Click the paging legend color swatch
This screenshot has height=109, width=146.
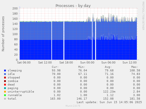pos(5,88)
